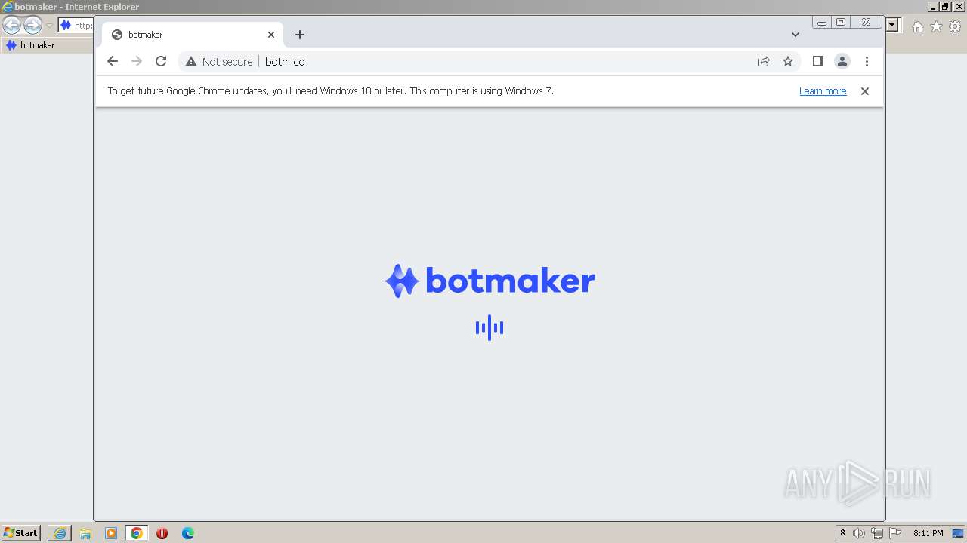
Task: Open the Learn more link about Chrome updates
Action: click(823, 91)
